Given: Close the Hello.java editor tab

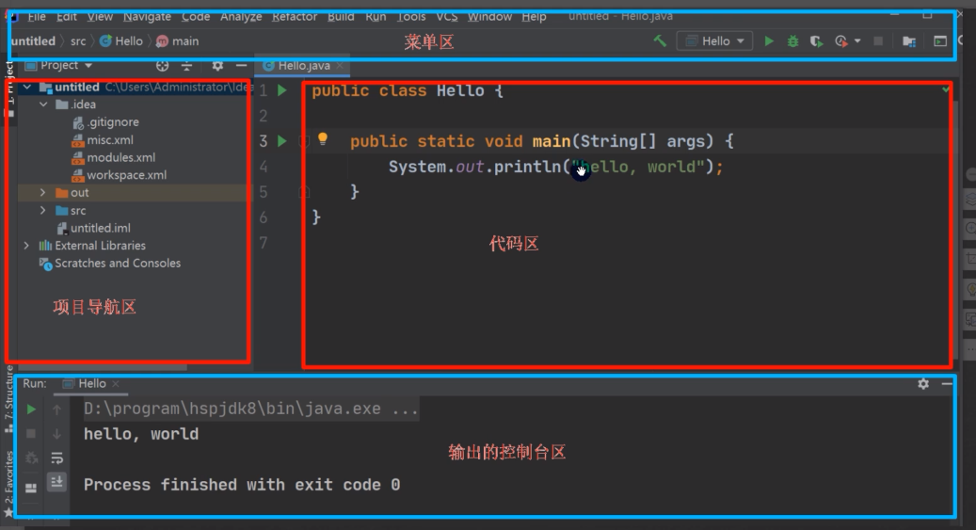Looking at the screenshot, I should [340, 65].
